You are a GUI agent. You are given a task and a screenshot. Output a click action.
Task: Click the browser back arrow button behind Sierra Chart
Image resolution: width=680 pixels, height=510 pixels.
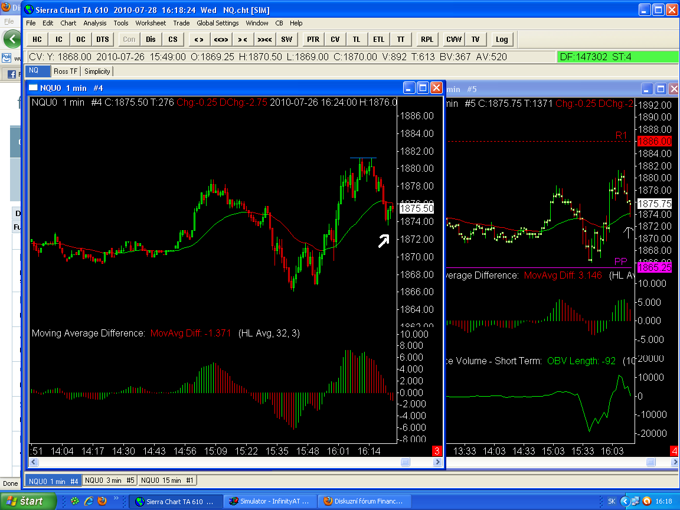(12, 40)
